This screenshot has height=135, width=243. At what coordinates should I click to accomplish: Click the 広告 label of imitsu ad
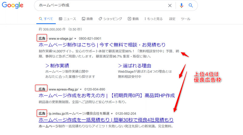point(42,114)
